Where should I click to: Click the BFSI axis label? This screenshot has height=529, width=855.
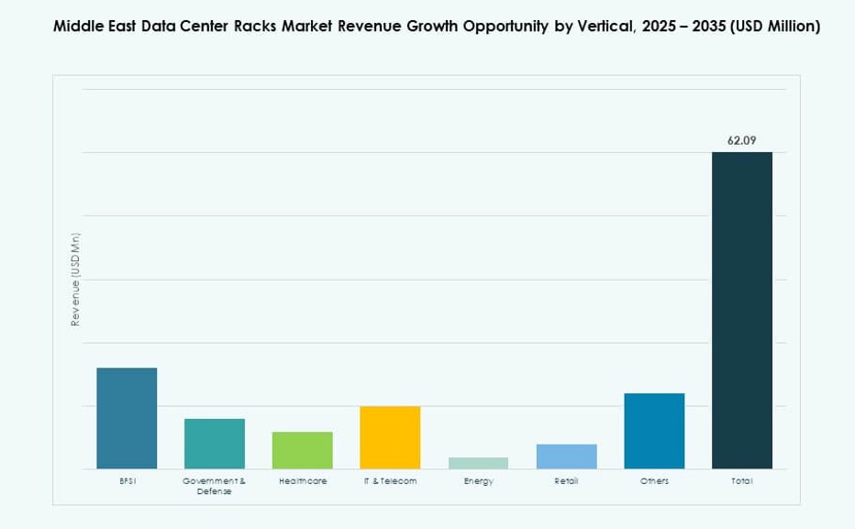click(126, 479)
